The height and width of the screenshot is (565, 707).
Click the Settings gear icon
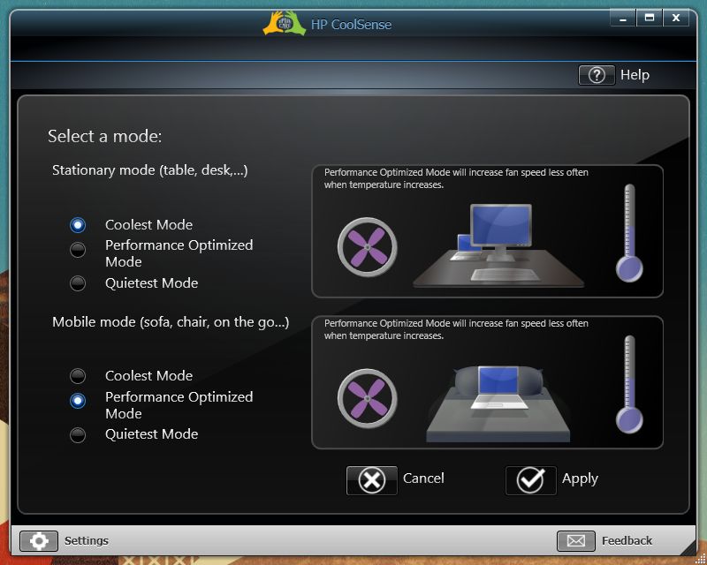tap(39, 540)
